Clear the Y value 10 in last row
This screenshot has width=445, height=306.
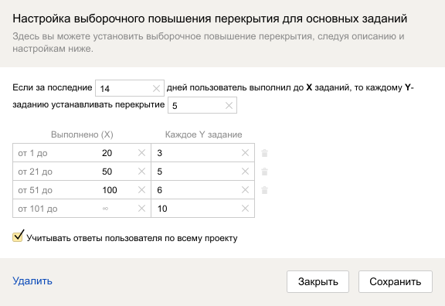point(245,209)
